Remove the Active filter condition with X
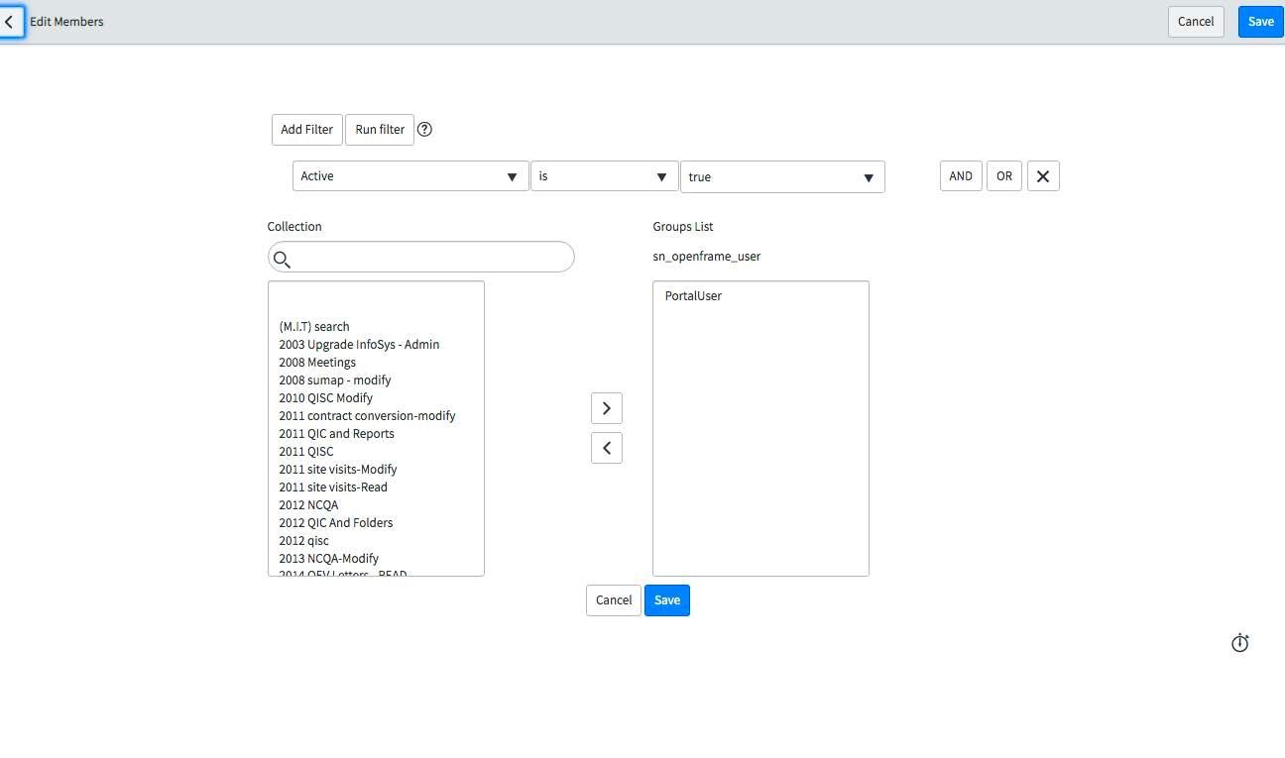 [x=1043, y=176]
